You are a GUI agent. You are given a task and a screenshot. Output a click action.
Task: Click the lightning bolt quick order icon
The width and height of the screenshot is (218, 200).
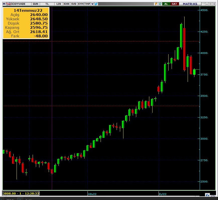coord(156,4)
